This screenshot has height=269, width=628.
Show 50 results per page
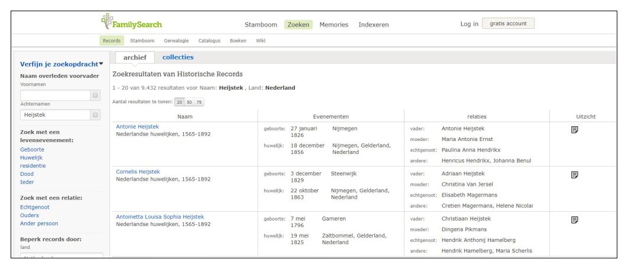coord(189,102)
